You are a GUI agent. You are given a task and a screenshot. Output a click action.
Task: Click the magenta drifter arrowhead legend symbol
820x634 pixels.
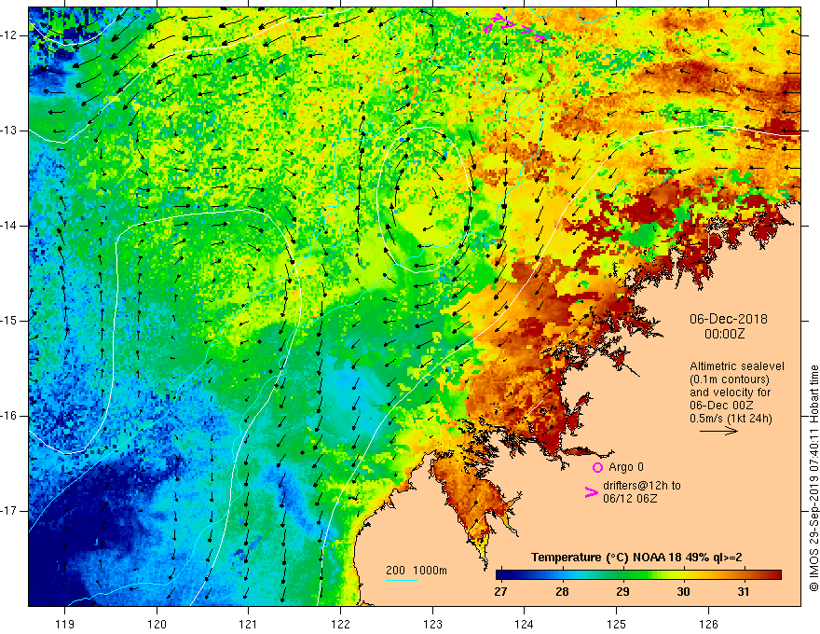click(x=592, y=492)
